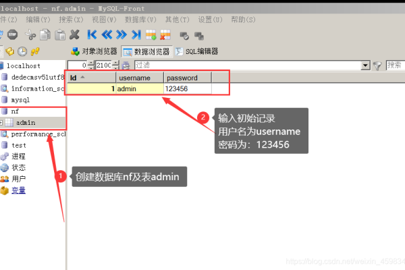This screenshot has height=270, width=405.
Task: Open the 数据库 menu
Action: [x=140, y=20]
